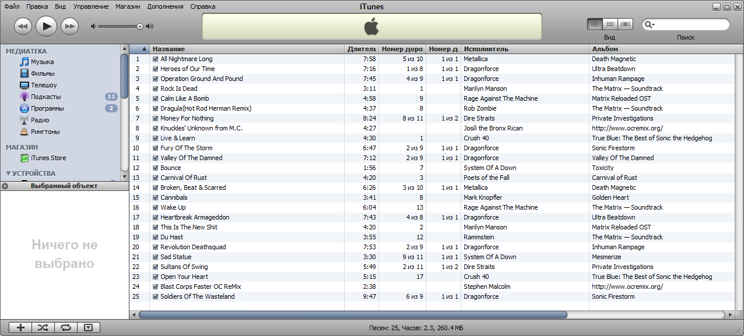
Task: Toggle repeat mode
Action: (66, 328)
